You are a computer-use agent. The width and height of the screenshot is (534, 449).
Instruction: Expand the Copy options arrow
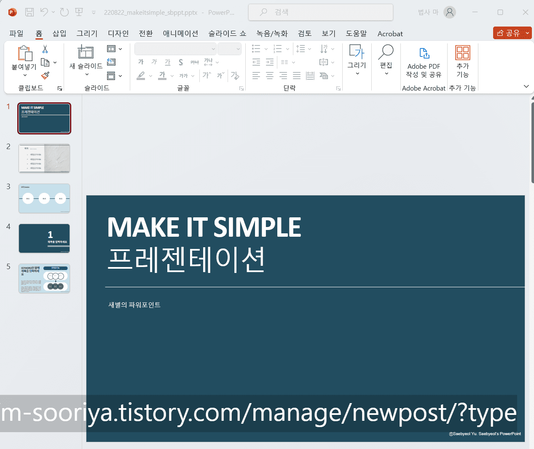55,63
